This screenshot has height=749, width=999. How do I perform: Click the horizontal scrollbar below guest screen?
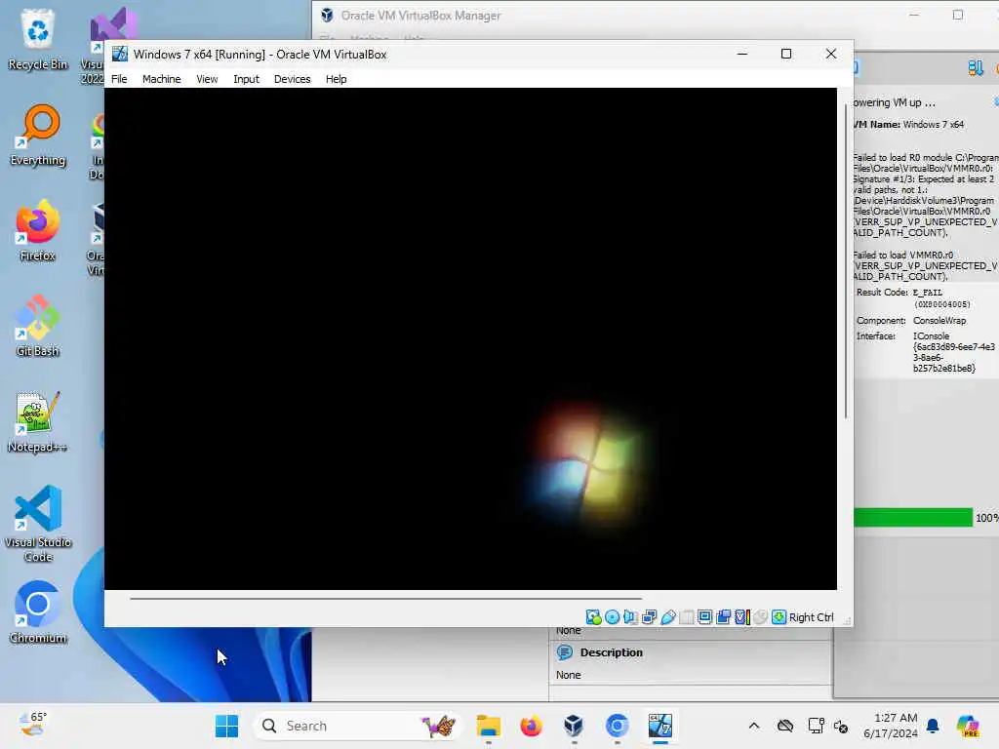385,599
